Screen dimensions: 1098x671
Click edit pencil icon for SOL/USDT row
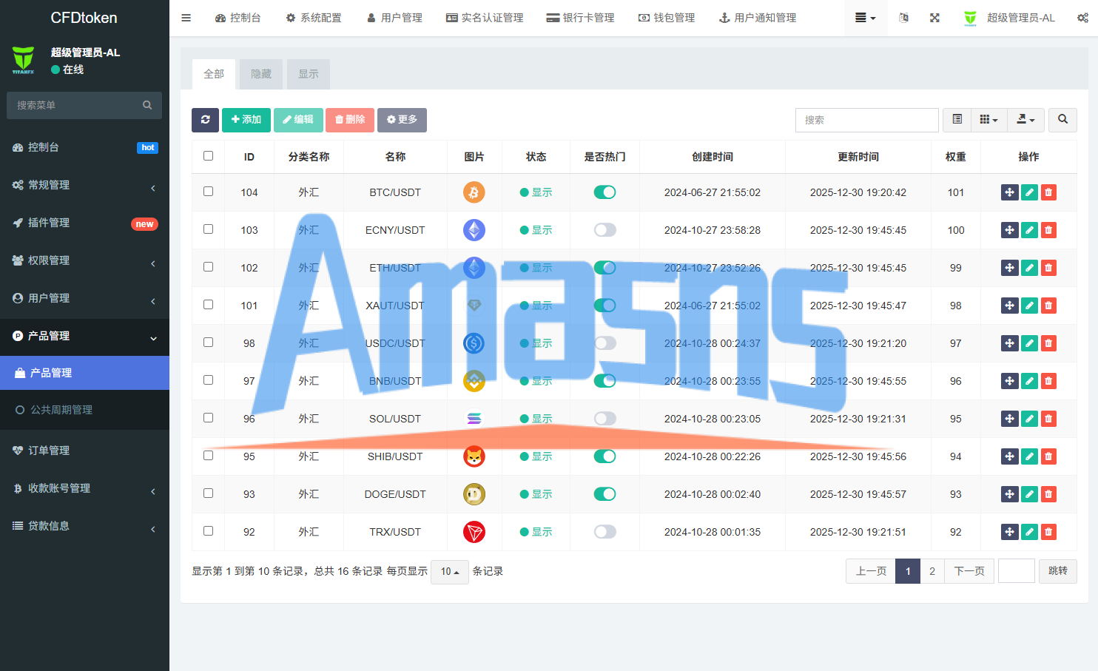[x=1029, y=419]
